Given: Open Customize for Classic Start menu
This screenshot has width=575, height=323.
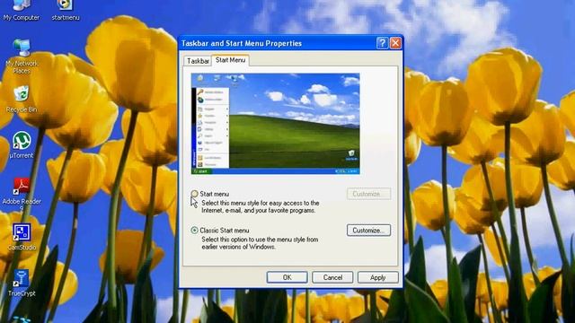Looking at the screenshot, I should (368, 231).
